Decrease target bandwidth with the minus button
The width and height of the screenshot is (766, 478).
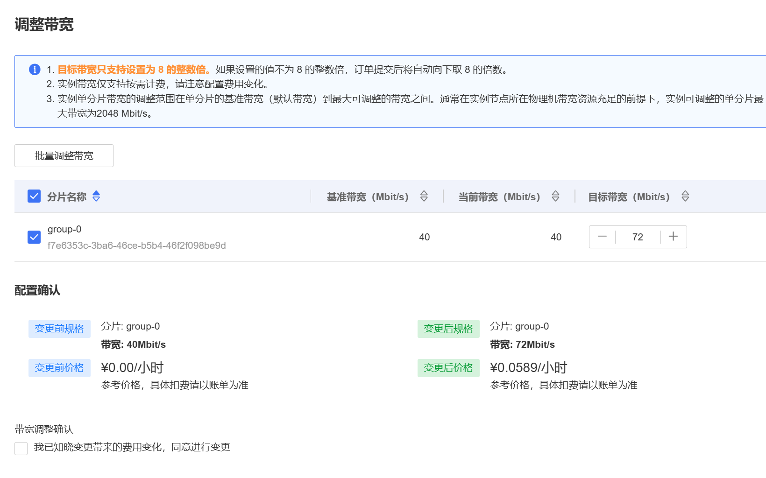pyautogui.click(x=602, y=237)
